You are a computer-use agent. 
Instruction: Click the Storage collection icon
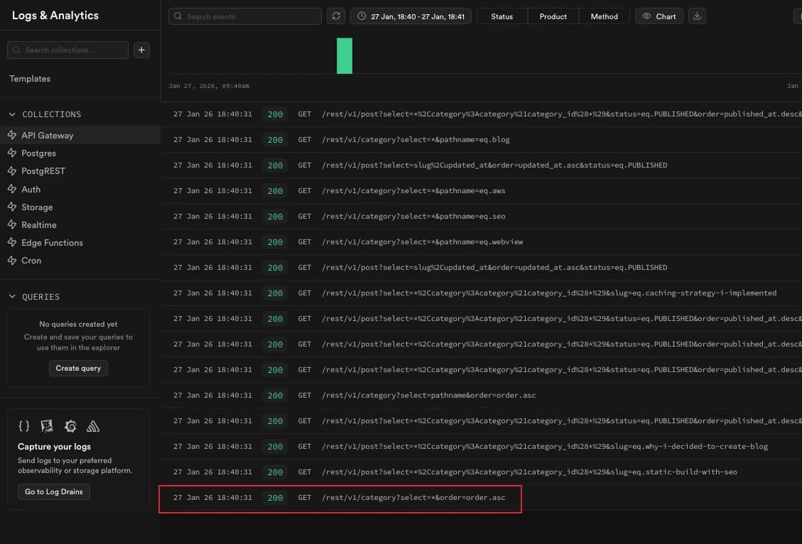pyautogui.click(x=12, y=207)
